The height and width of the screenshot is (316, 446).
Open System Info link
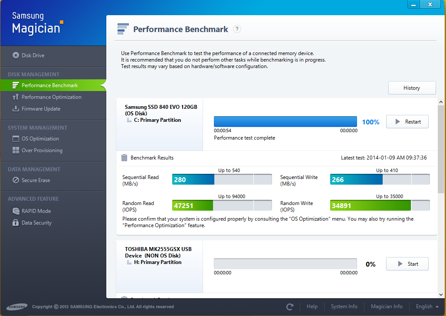(x=344, y=306)
